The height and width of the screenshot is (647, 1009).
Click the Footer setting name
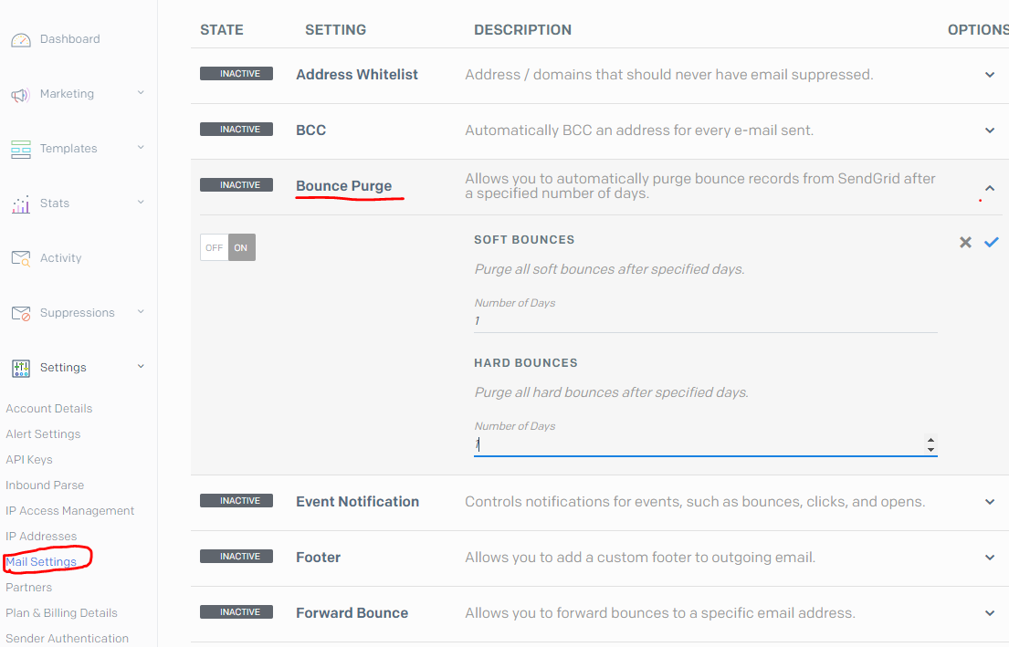tap(319, 558)
